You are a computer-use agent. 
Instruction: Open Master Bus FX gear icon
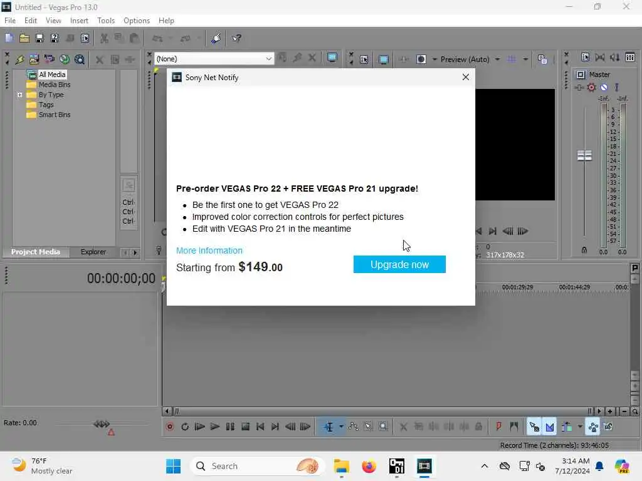591,87
